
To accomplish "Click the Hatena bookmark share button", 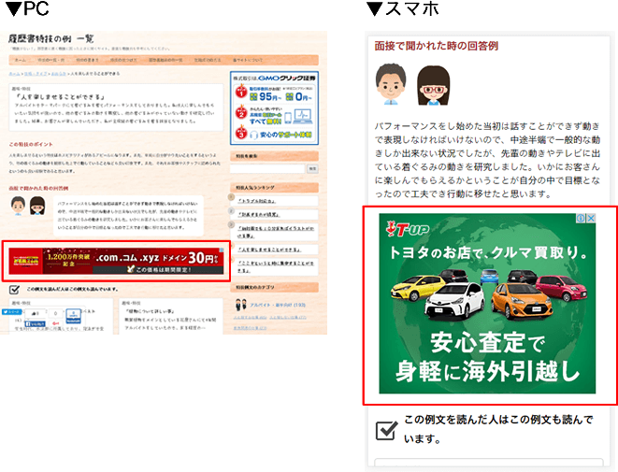I will (x=73, y=316).
